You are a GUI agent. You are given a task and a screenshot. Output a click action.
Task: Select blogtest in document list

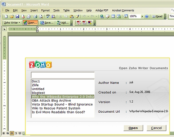point(63,93)
